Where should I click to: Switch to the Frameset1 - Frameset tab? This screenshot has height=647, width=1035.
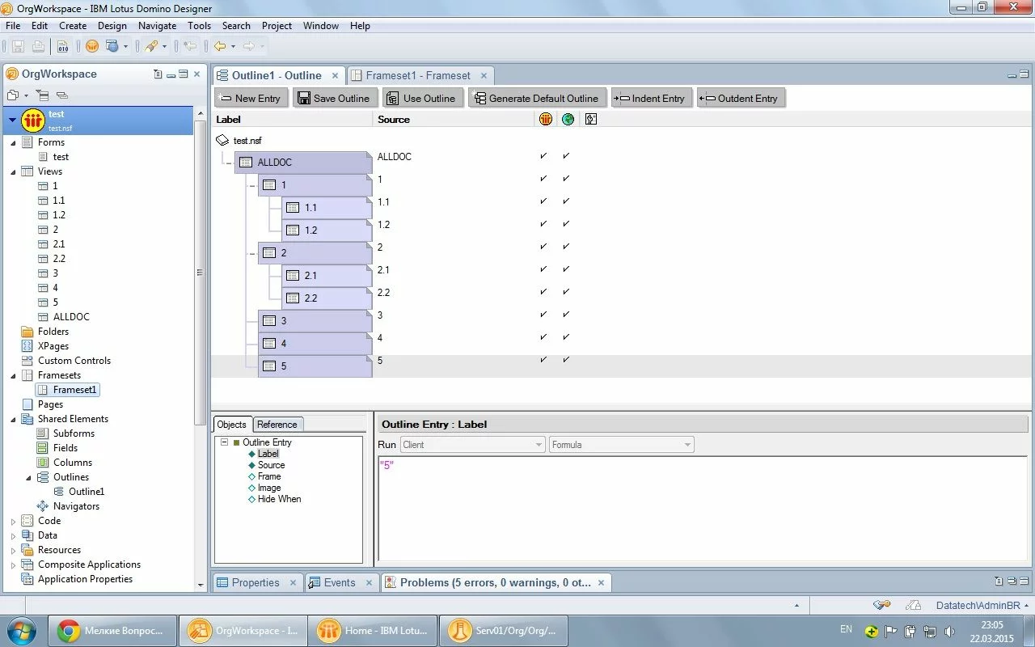click(417, 75)
